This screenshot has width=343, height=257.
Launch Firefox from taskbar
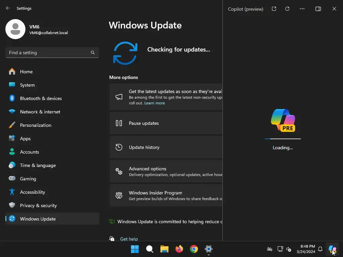click(x=179, y=249)
